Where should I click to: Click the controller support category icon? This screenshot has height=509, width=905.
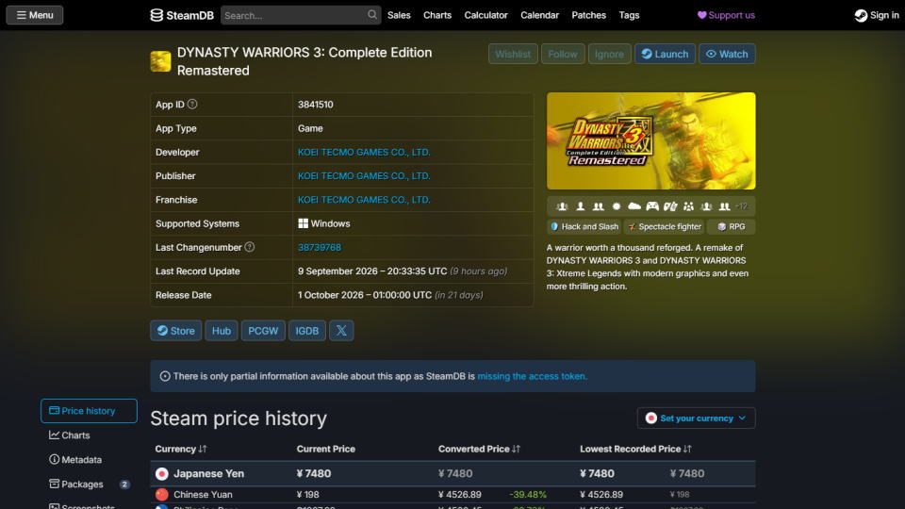[652, 206]
